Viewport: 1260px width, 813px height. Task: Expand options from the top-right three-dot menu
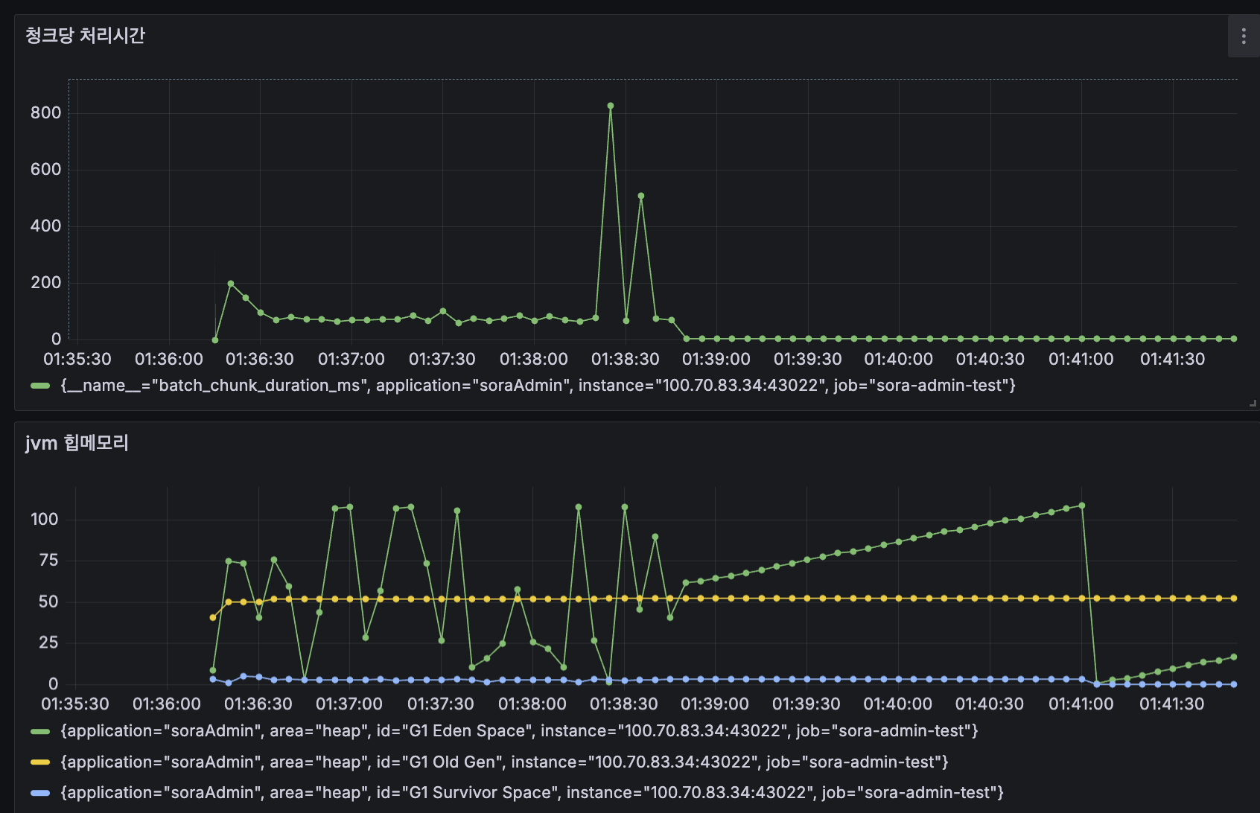tap(1243, 35)
